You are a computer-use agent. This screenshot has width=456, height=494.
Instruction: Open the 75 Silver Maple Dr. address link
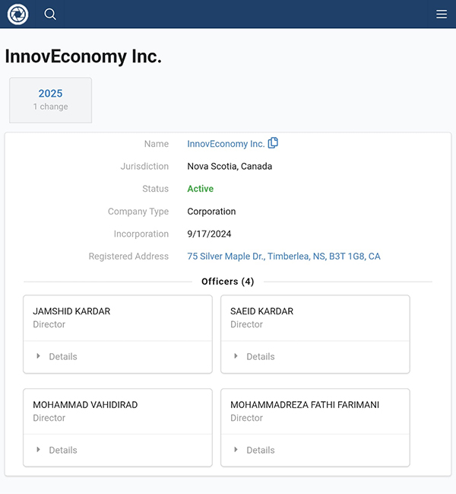click(283, 257)
